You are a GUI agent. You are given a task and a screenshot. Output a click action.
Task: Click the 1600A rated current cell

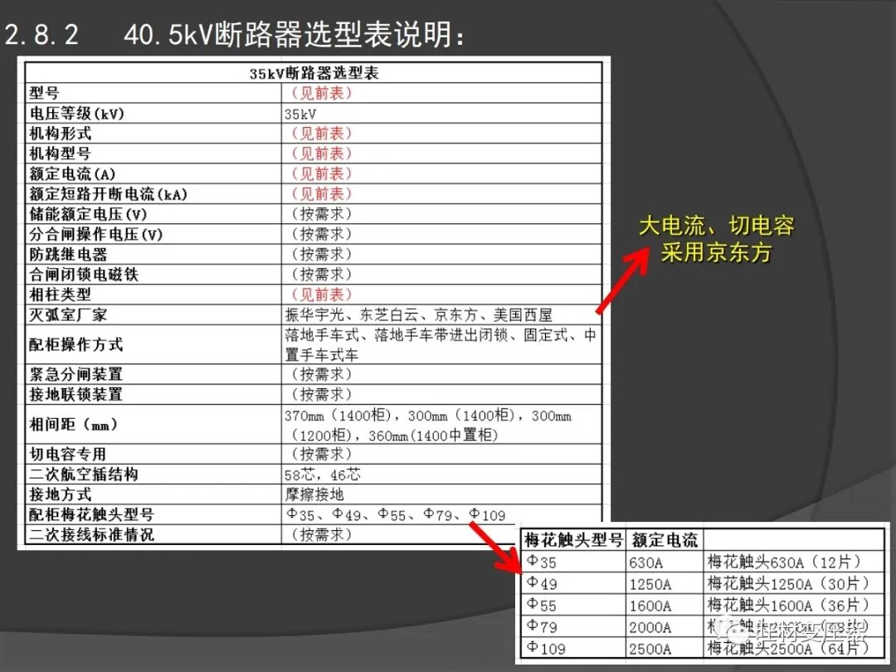coord(650,606)
